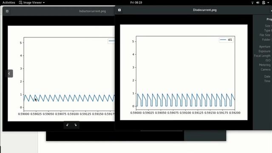Click the File Size property label
The width and height of the screenshot is (272, 153).
click(x=265, y=35)
